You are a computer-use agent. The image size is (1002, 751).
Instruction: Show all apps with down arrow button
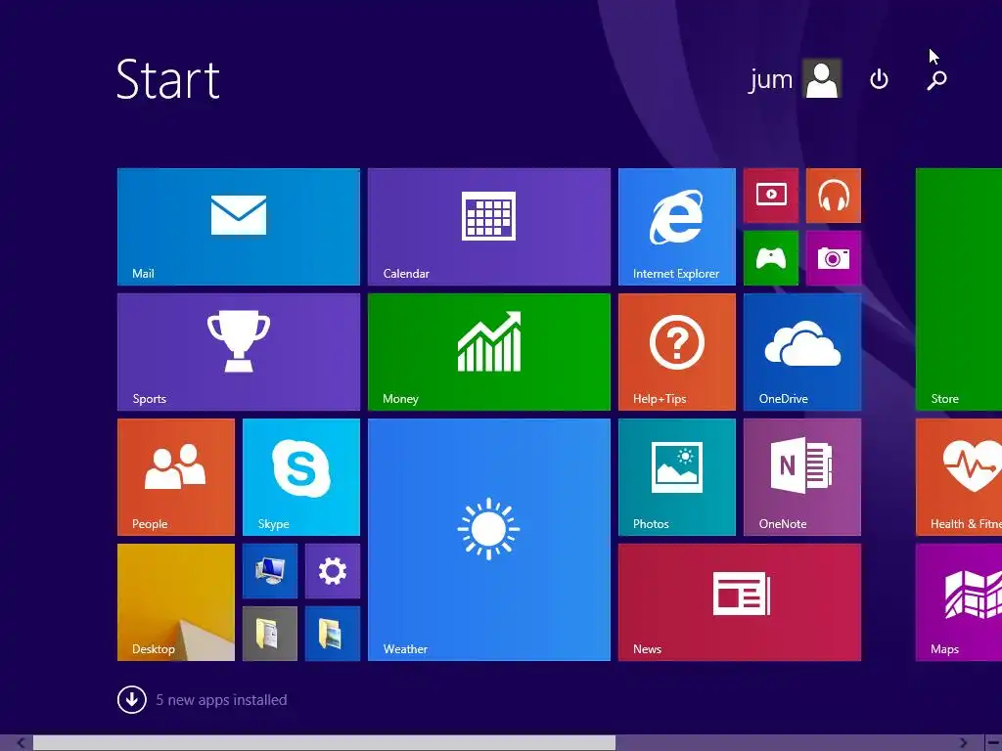[x=132, y=699]
